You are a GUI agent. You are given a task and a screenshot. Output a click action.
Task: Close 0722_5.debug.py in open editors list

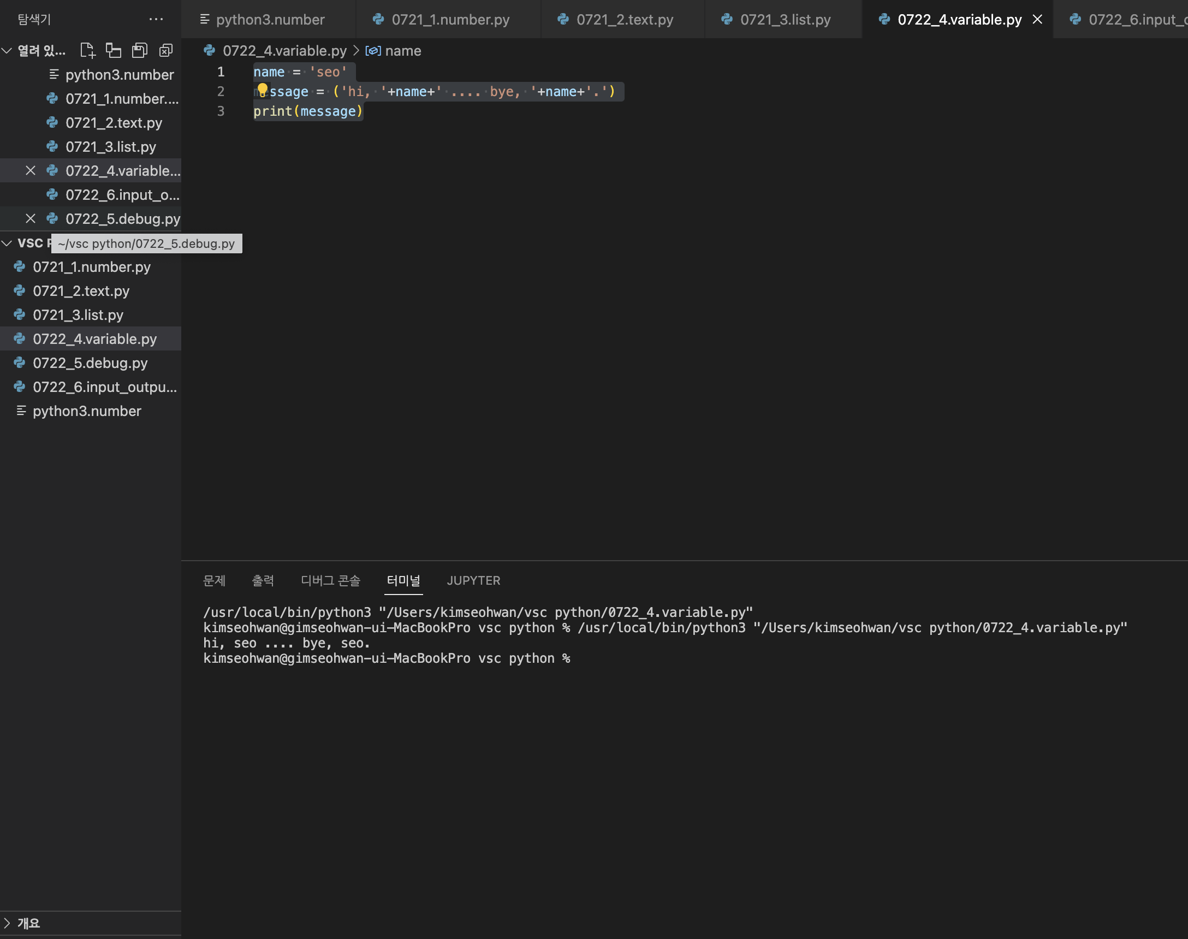point(31,219)
